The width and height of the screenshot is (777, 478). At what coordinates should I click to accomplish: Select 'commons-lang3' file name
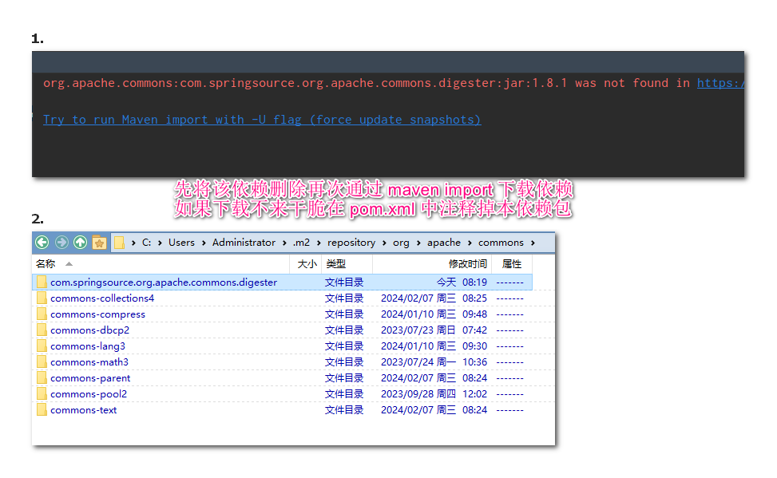88,346
